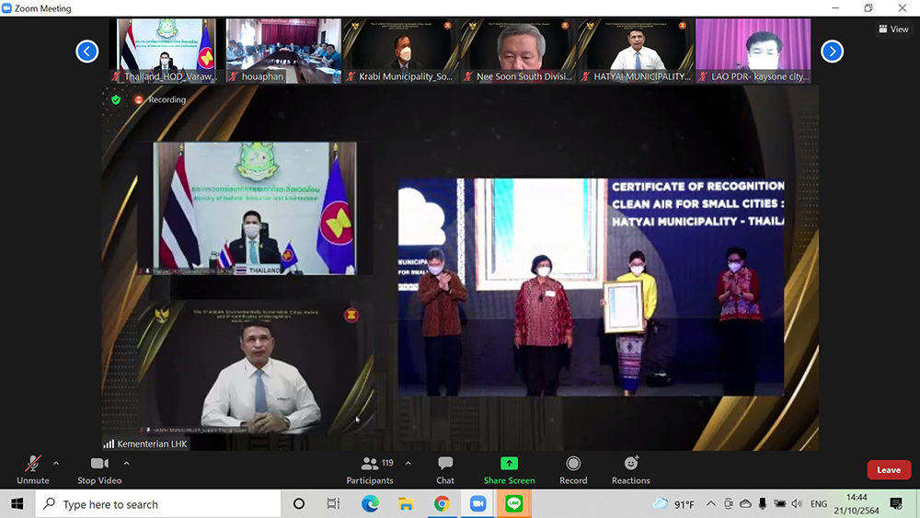Unmute the microphone in Zoom
The image size is (920, 518).
tap(33, 469)
